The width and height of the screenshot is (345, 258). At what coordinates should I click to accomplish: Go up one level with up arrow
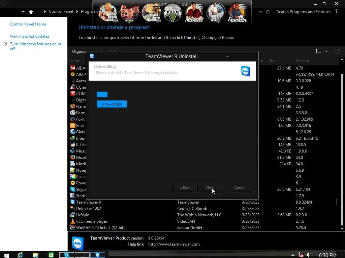(31, 12)
